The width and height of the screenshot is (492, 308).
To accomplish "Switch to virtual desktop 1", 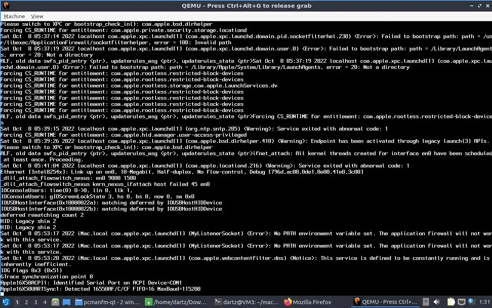I will pos(17,302).
